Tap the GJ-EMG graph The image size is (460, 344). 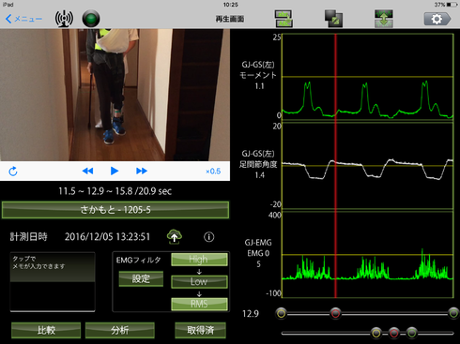(x=368, y=255)
